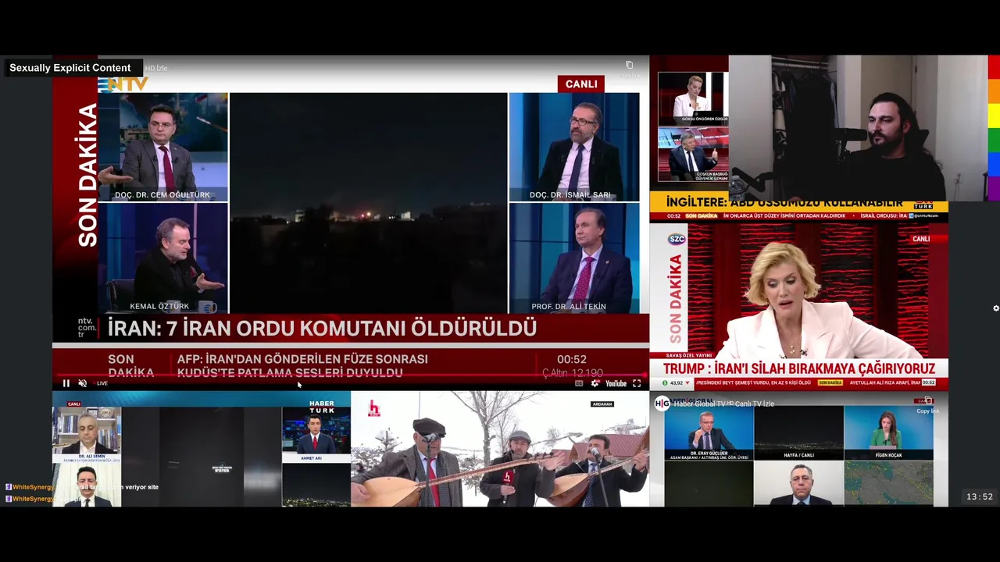Viewport: 1000px width, 562px height.
Task: Click the CANLI badge on NTV
Action: click(581, 84)
